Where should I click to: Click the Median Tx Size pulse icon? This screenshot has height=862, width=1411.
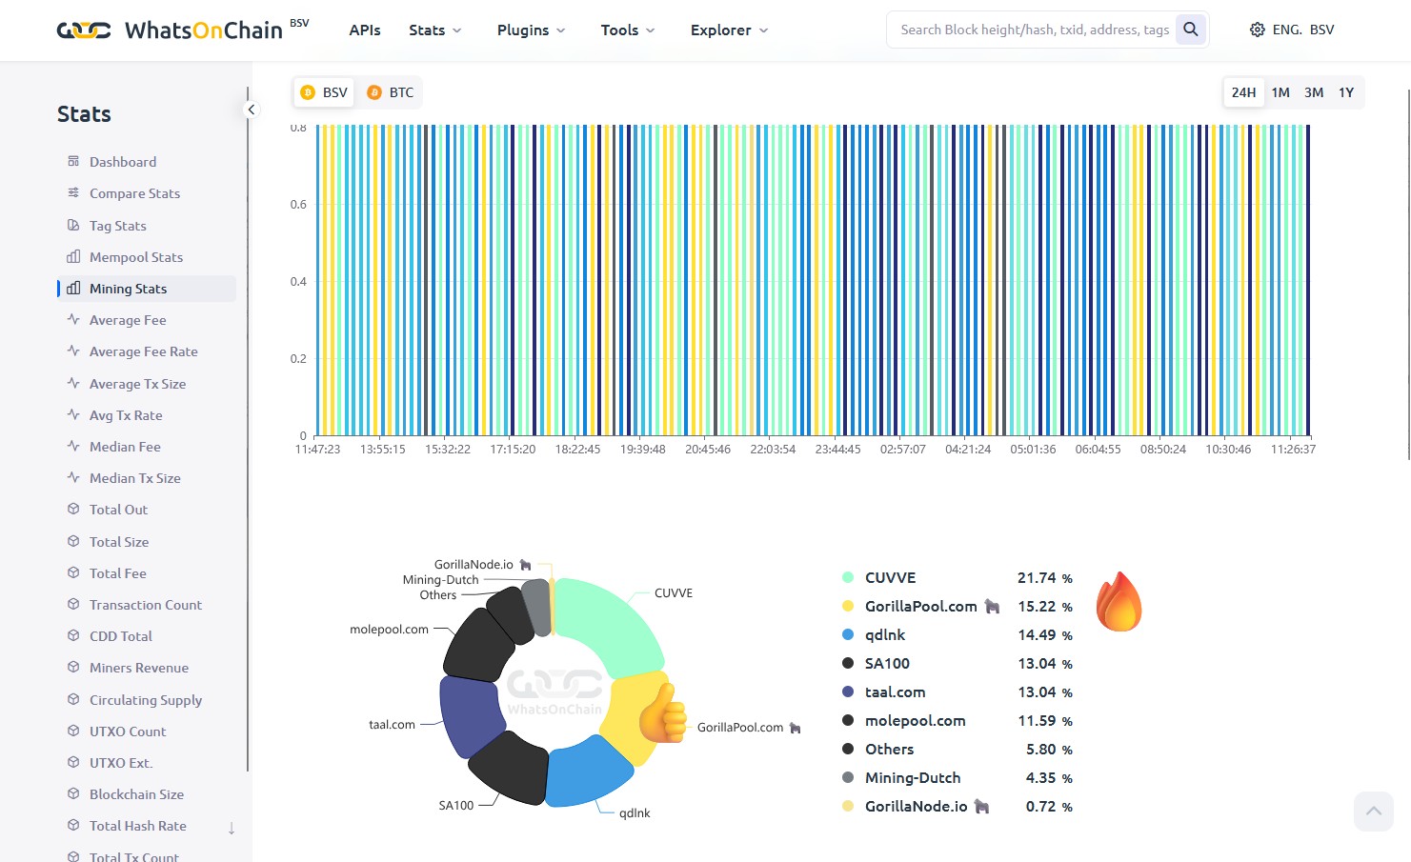click(x=73, y=478)
